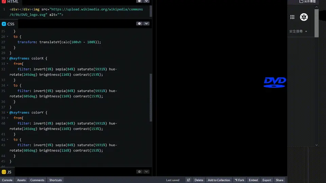Collapse the to block at line 42
The height and width of the screenshot is (183, 326).
7,140
